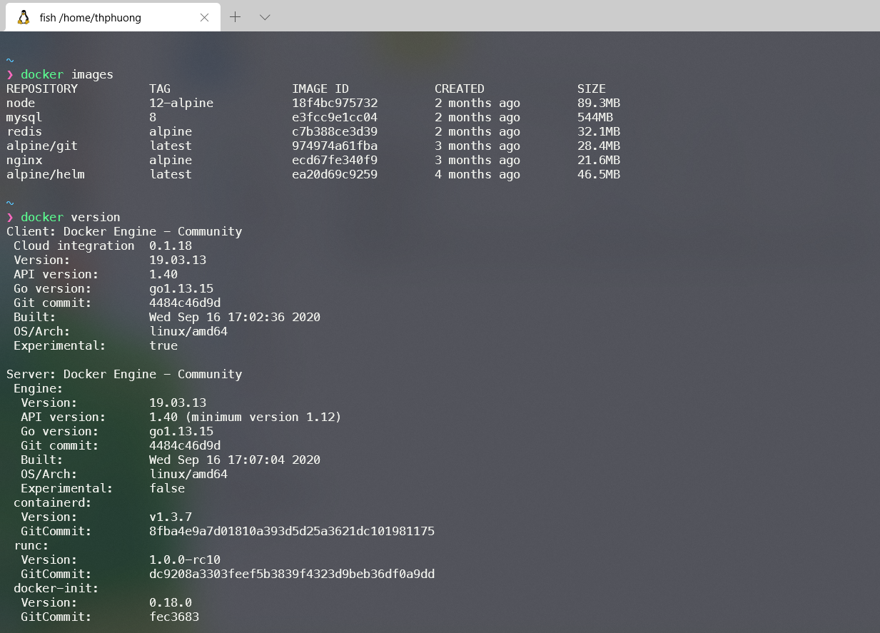Click the Cloud integration 0.1.18 value

pos(171,245)
